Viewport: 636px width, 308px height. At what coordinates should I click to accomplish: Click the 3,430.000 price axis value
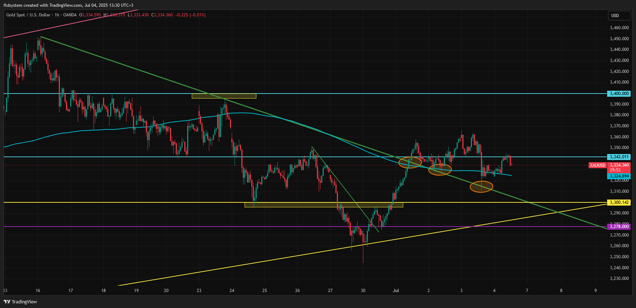tap(619, 60)
